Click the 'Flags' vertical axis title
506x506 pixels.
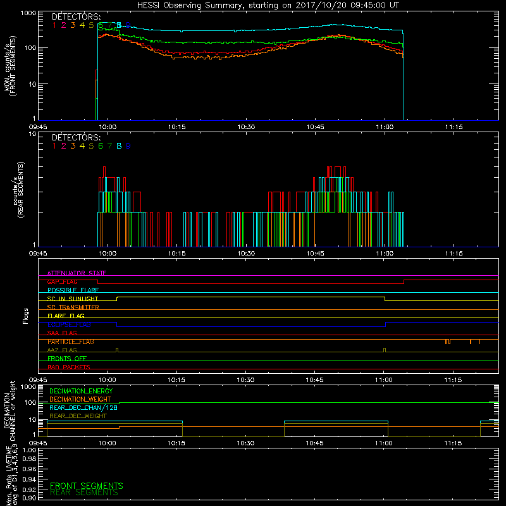(x=26, y=316)
